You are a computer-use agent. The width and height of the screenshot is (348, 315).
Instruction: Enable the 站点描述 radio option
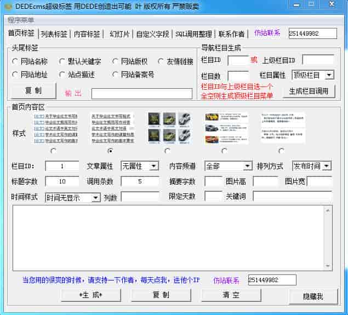point(62,75)
